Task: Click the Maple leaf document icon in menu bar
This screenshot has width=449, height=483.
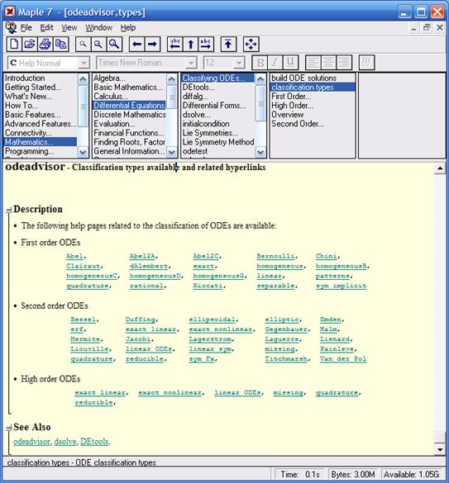Action: 11,28
